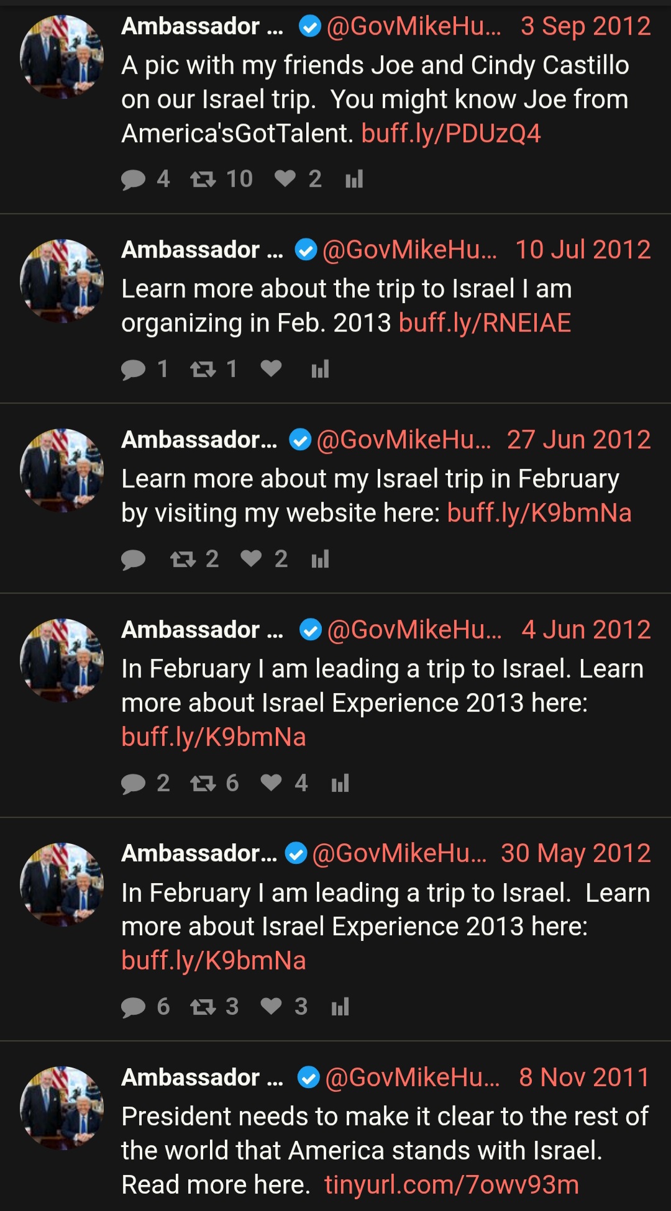This screenshot has width=671, height=1211.
Task: Tap reply icon on 3 Sep 2012 tweet
Action: pos(133,179)
